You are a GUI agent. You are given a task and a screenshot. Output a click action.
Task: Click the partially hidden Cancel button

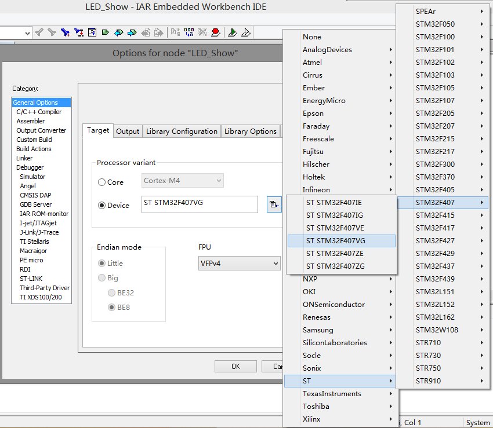272,367
